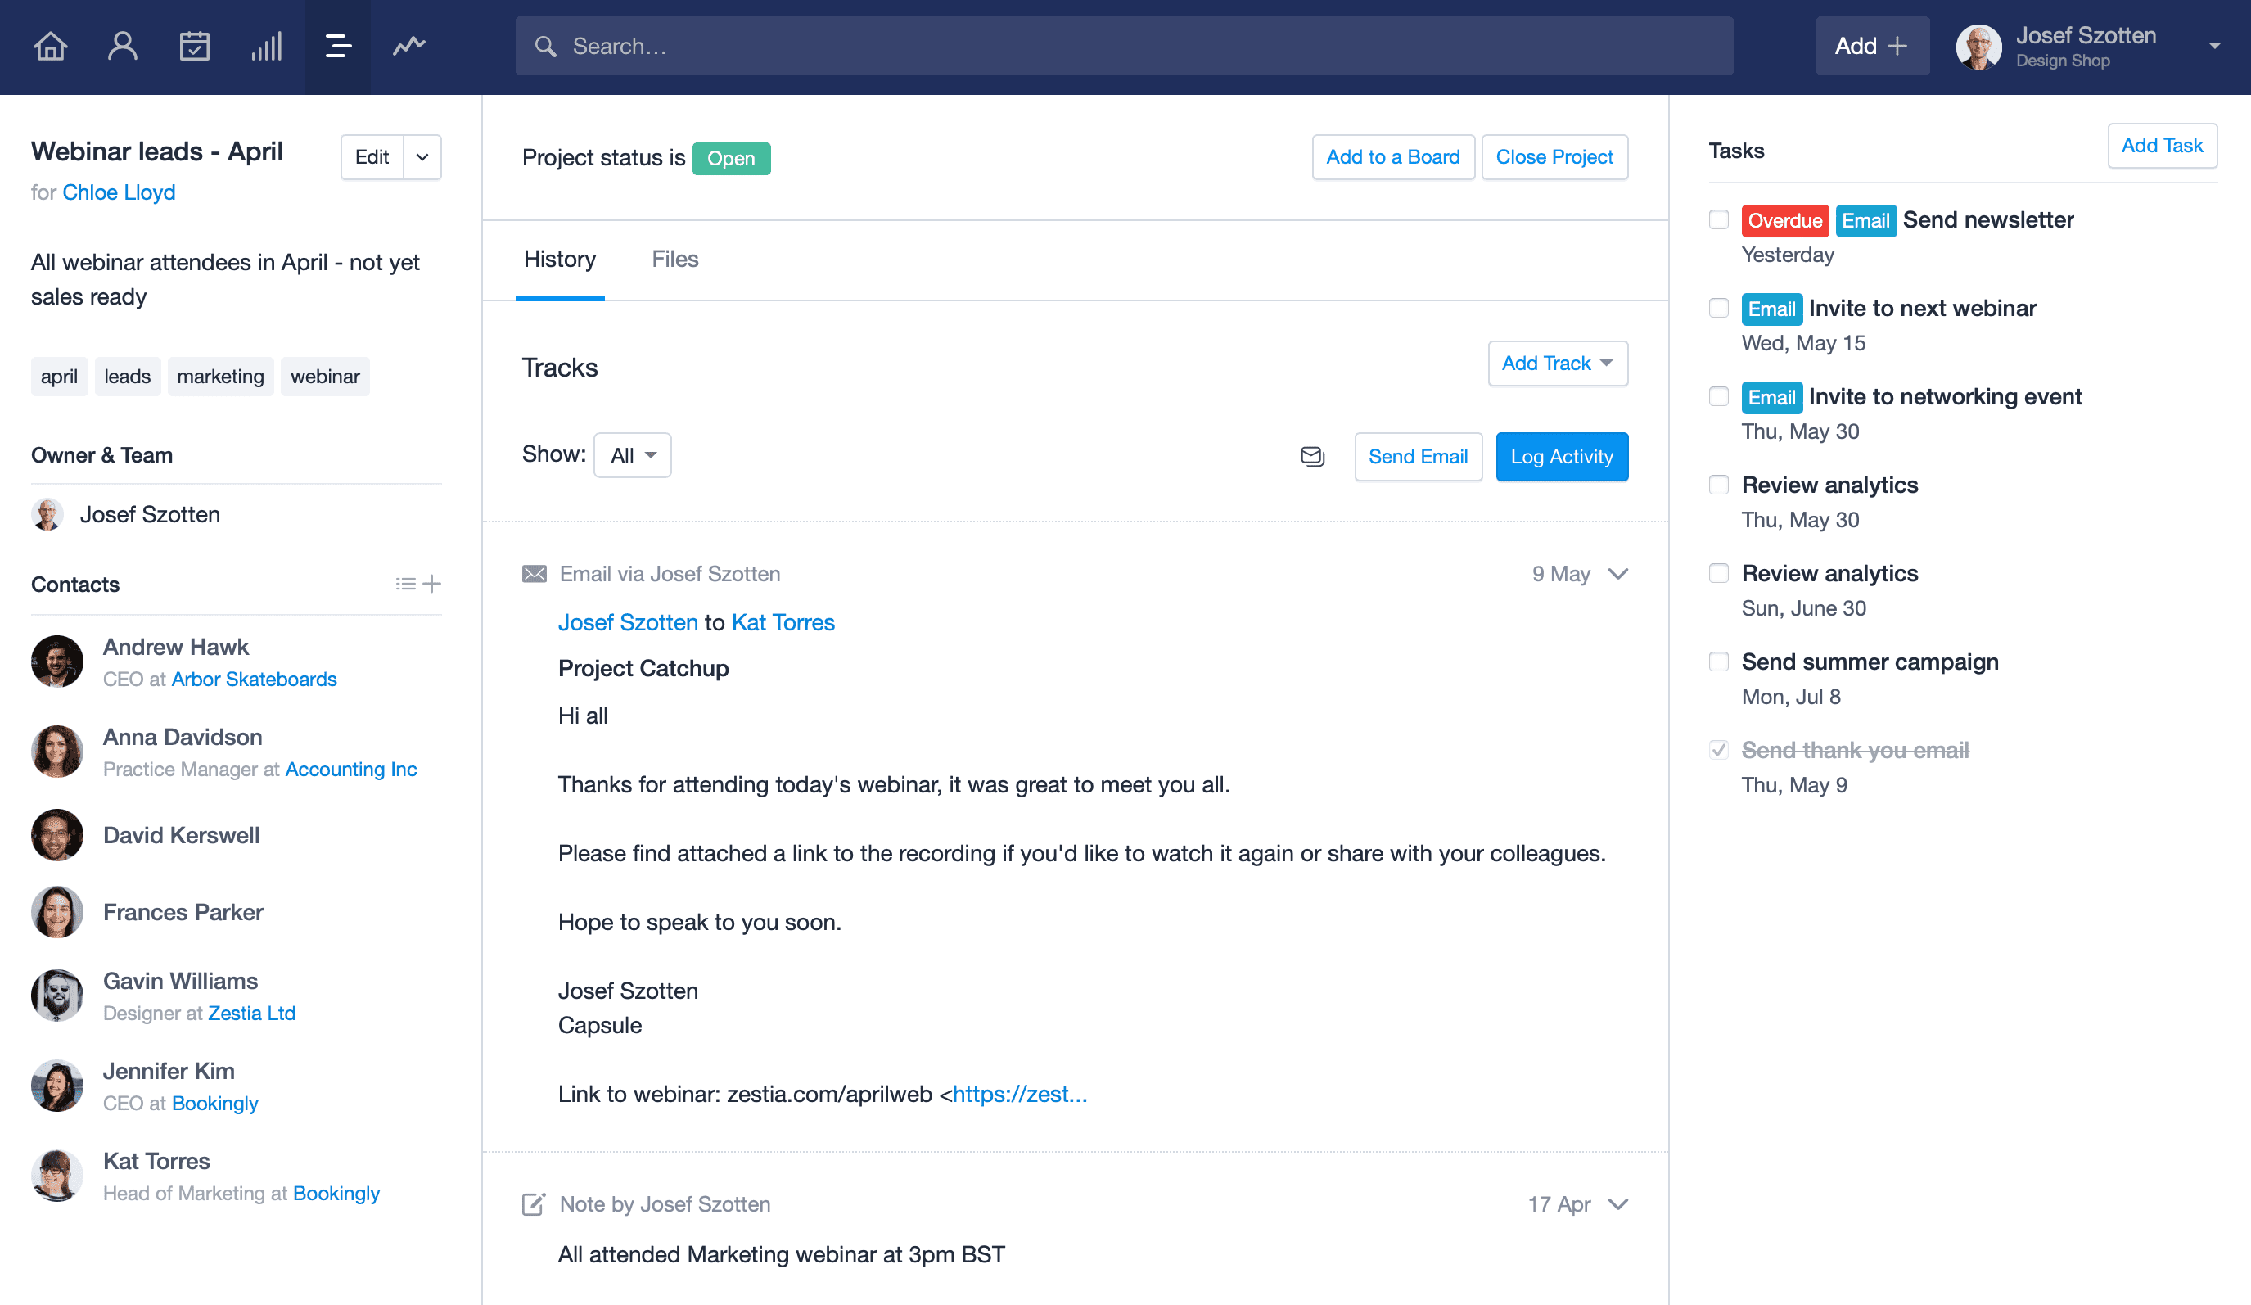Check off the Send newsletter task
The height and width of the screenshot is (1305, 2251).
[1719, 219]
